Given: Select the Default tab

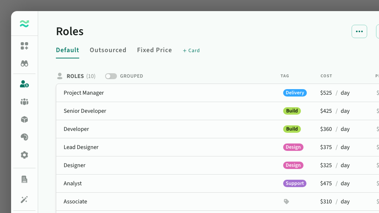Looking at the screenshot, I should [x=67, y=50].
